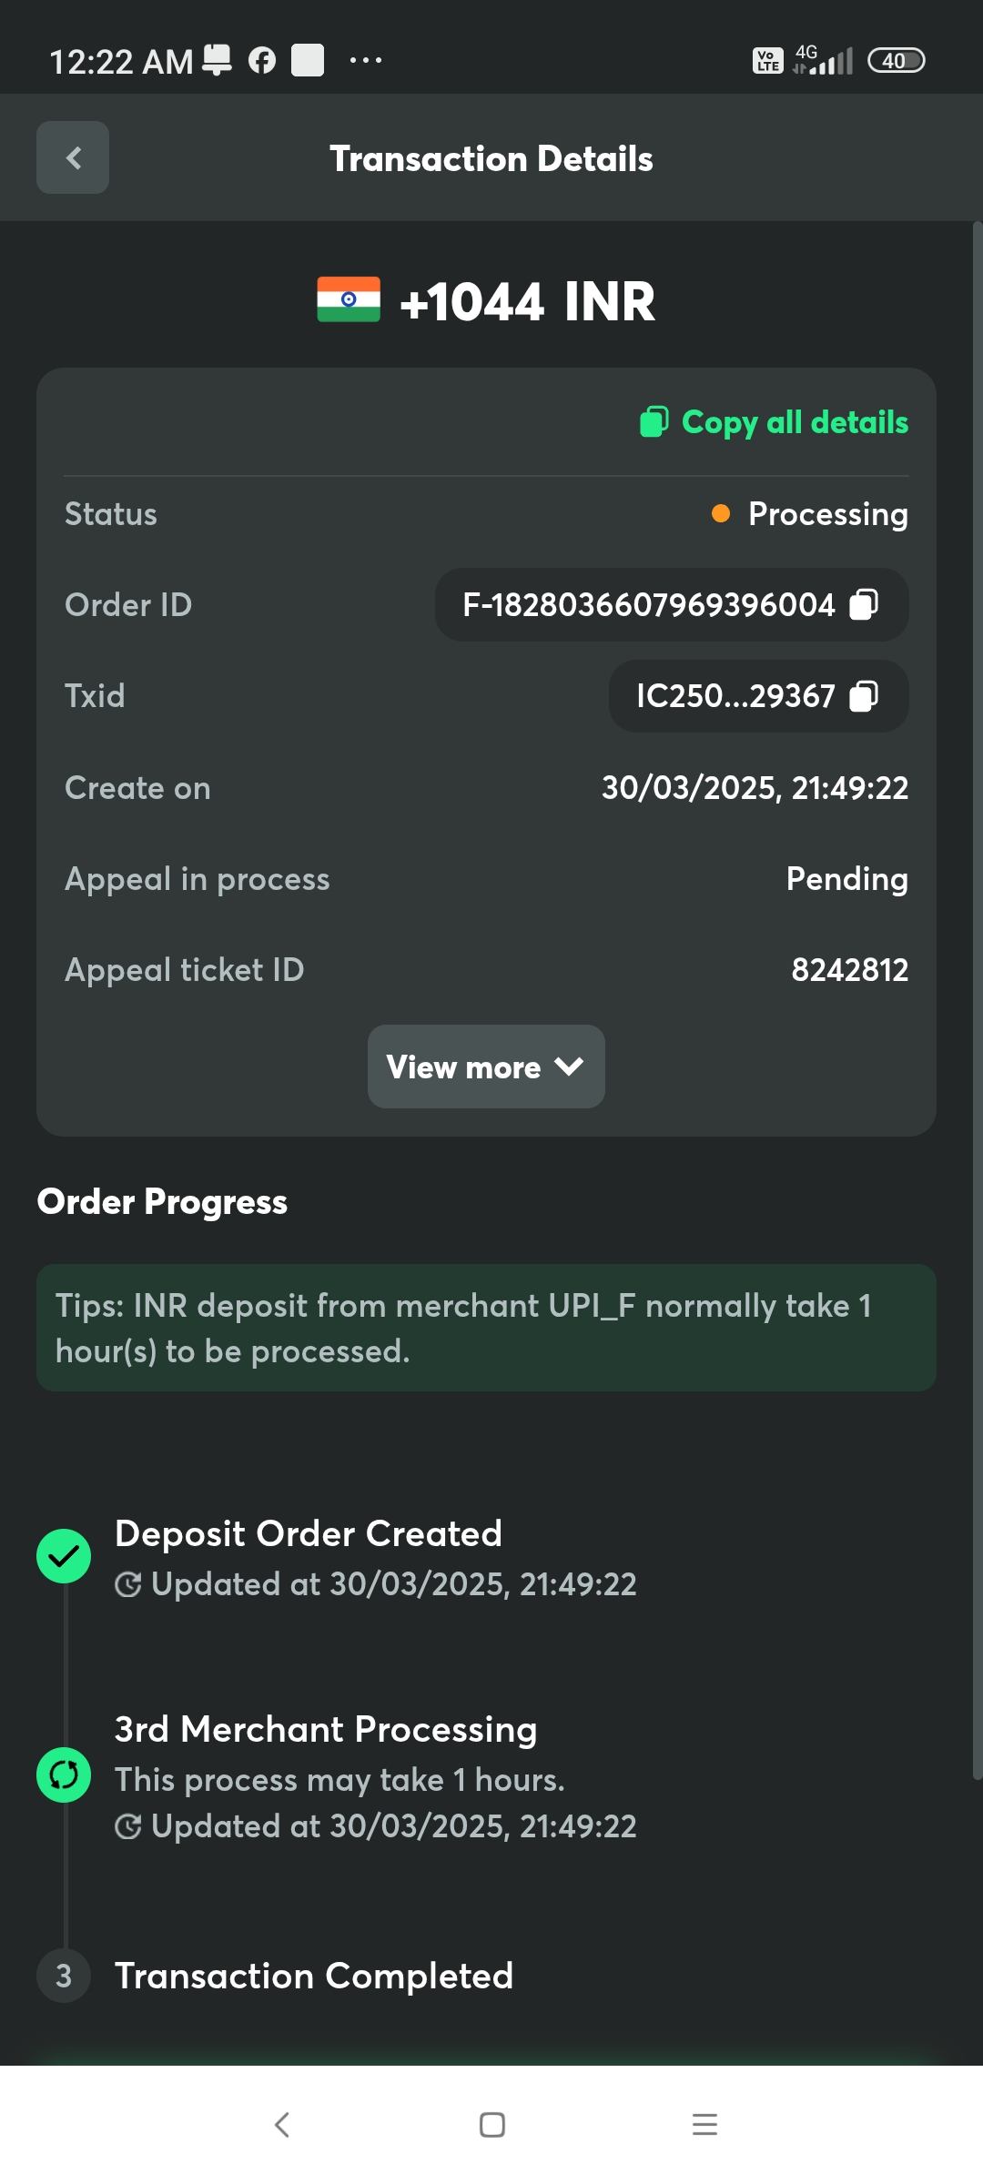Tap the Order ID number pill

point(648,605)
